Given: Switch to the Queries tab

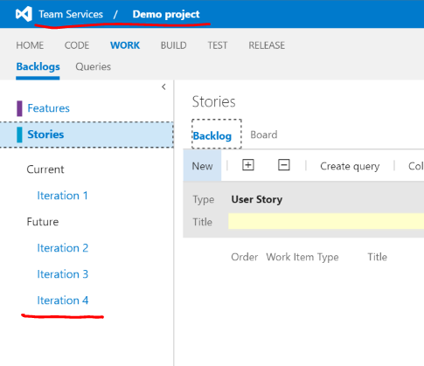Looking at the screenshot, I should tap(93, 66).
